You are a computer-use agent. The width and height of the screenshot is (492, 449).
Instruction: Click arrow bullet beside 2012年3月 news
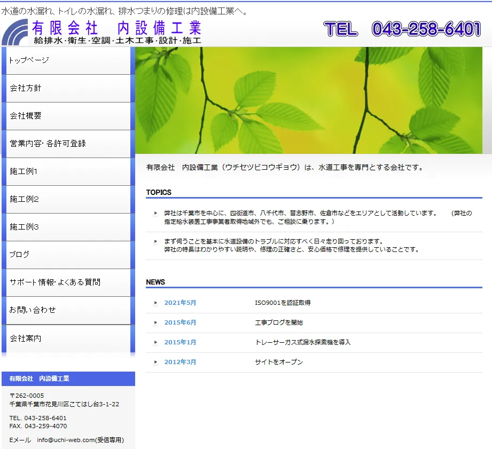coord(155,362)
